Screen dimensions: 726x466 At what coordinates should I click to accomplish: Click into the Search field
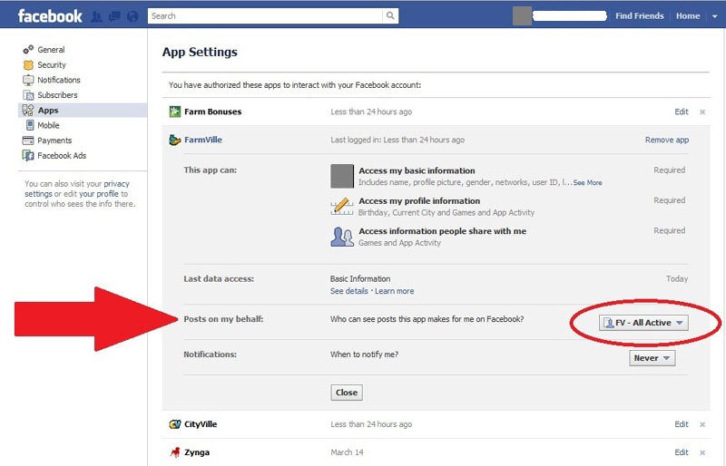(x=266, y=15)
